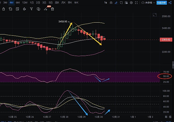Click the new-badged line tool icon
Viewport: 174px width, 122px height.
46,9
